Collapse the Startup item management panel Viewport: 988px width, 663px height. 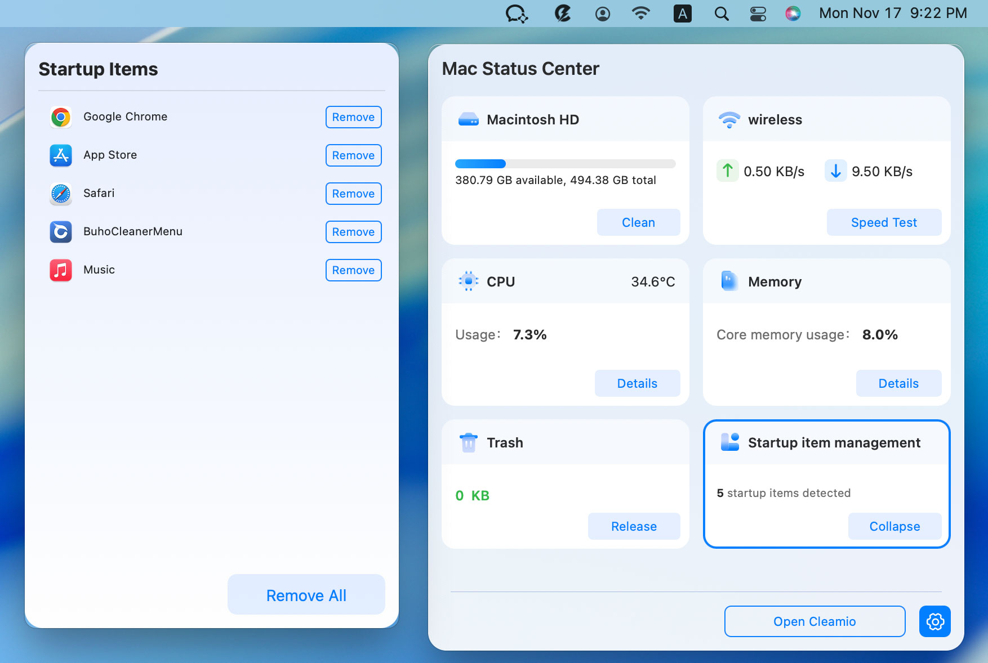[894, 526]
